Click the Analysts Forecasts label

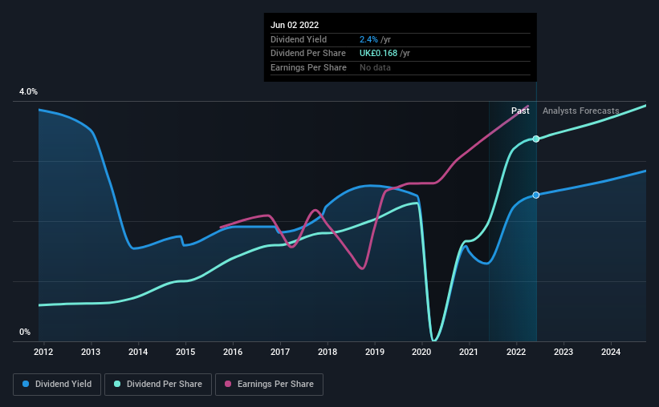pos(581,111)
